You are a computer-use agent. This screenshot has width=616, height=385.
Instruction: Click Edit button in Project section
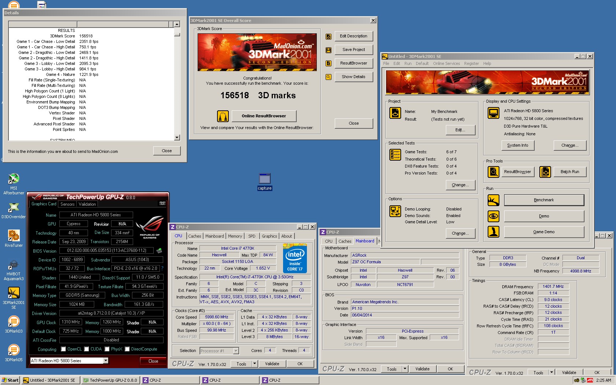coord(460,130)
